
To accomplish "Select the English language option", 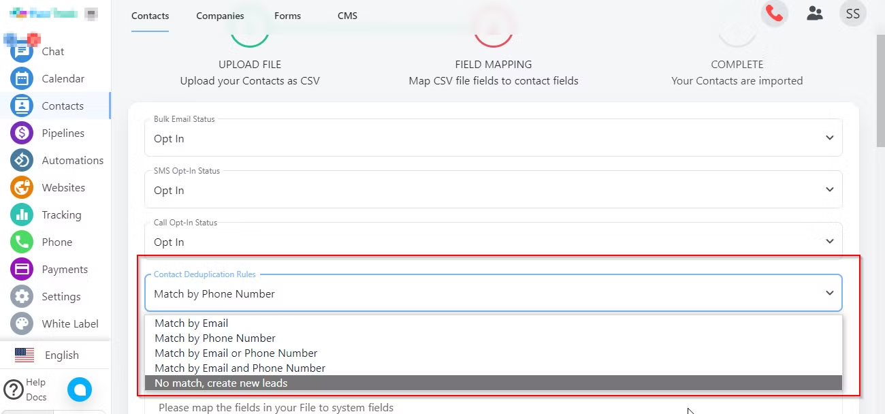I will point(62,355).
